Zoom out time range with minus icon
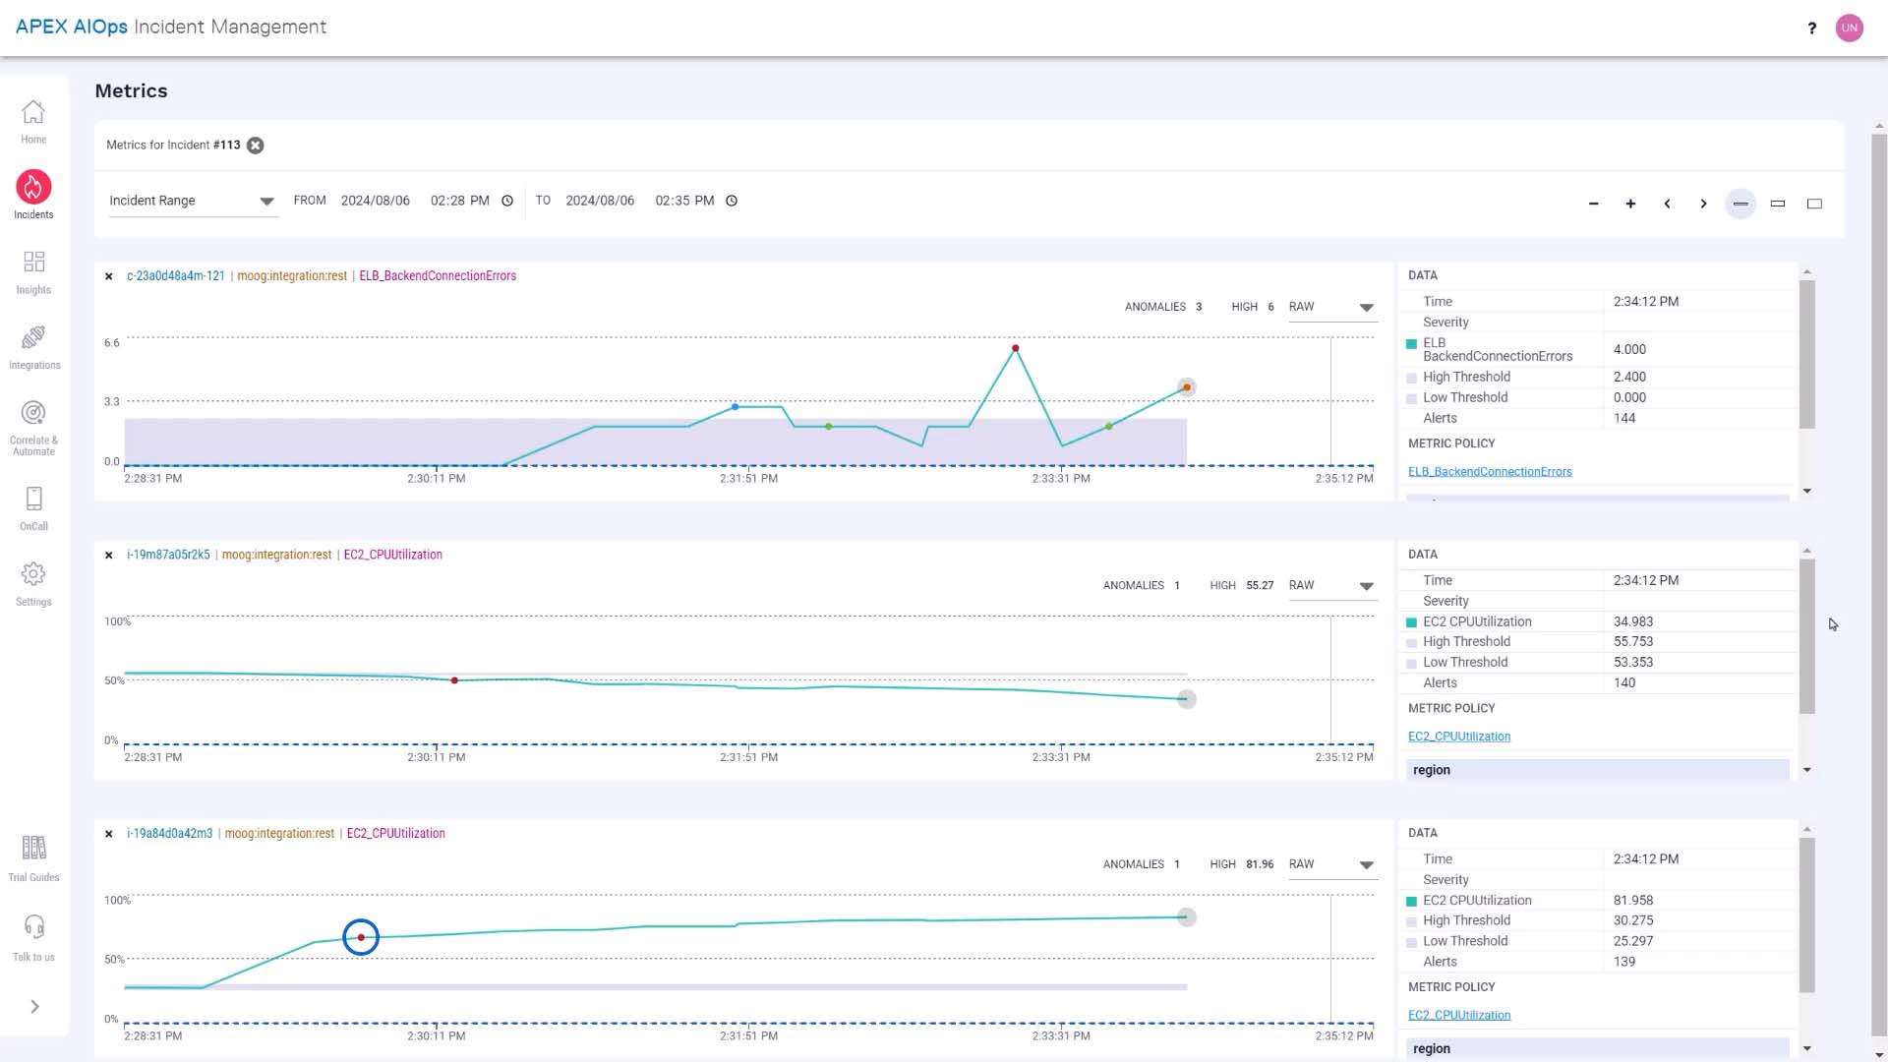 tap(1593, 204)
